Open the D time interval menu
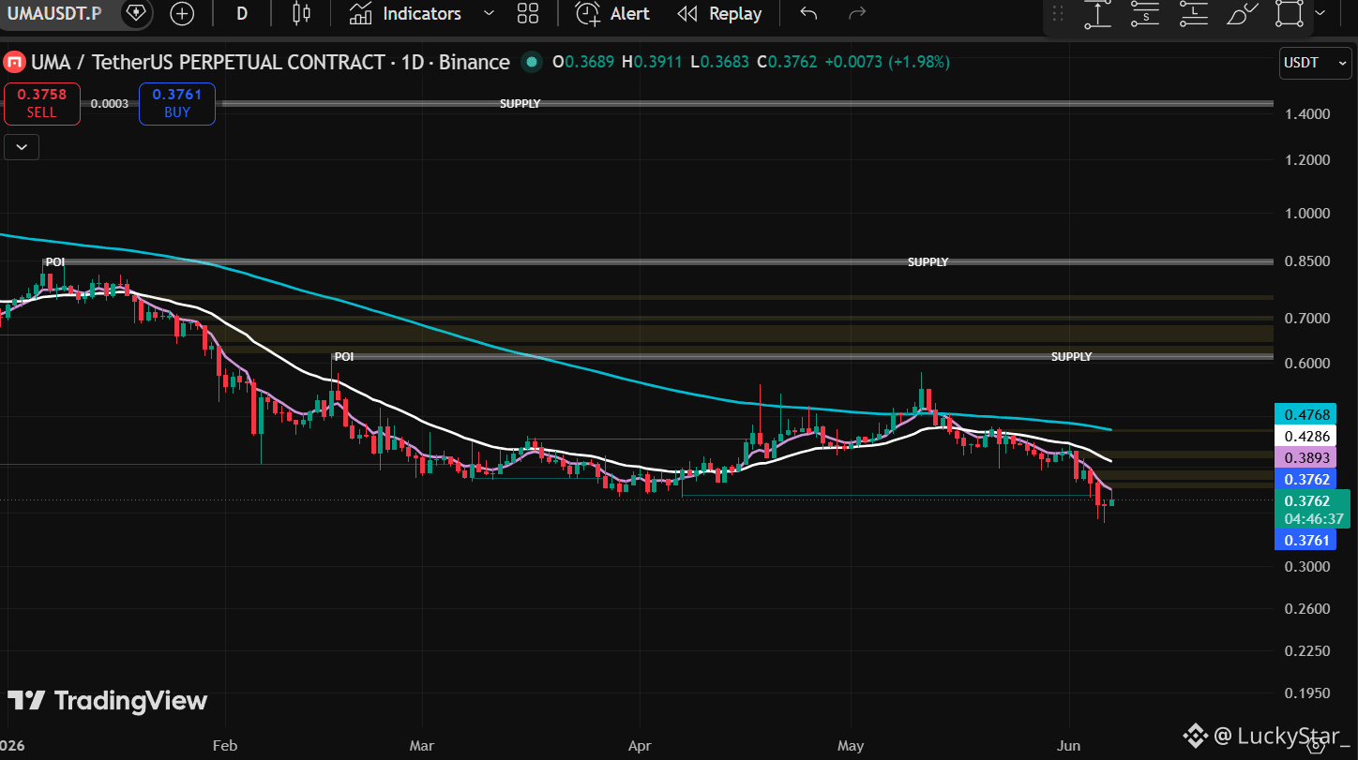Image resolution: width=1358 pixels, height=760 pixels. 242,13
